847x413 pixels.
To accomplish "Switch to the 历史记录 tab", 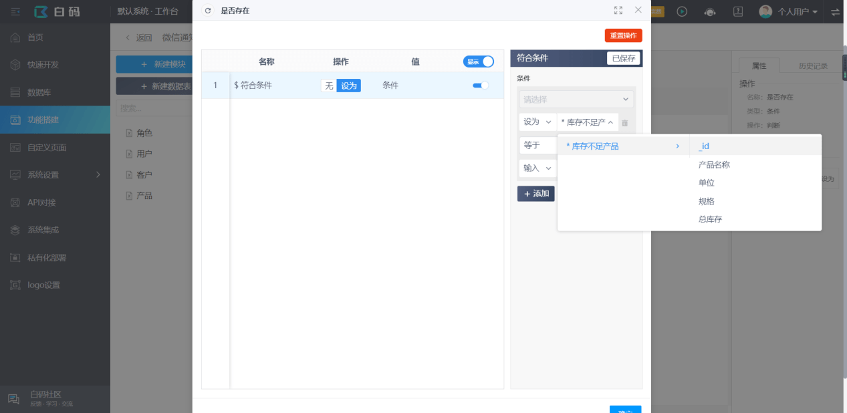I will coord(813,65).
